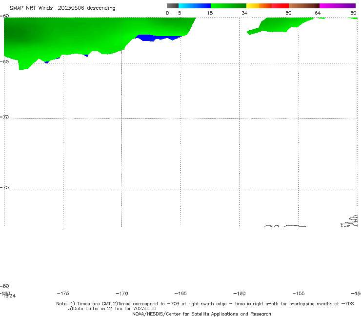This screenshot has width=361, height=317.
Task: Click the brown segment of the color bar
Action: point(304,6)
